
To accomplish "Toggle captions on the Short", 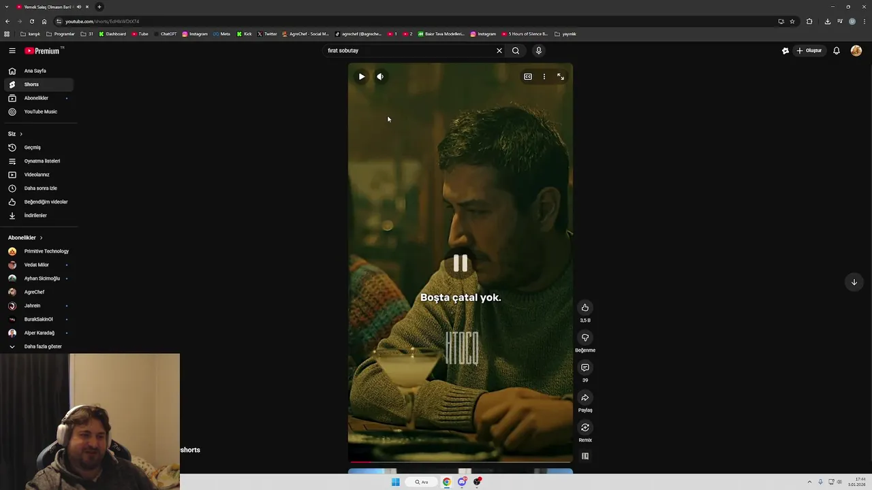I will [527, 76].
